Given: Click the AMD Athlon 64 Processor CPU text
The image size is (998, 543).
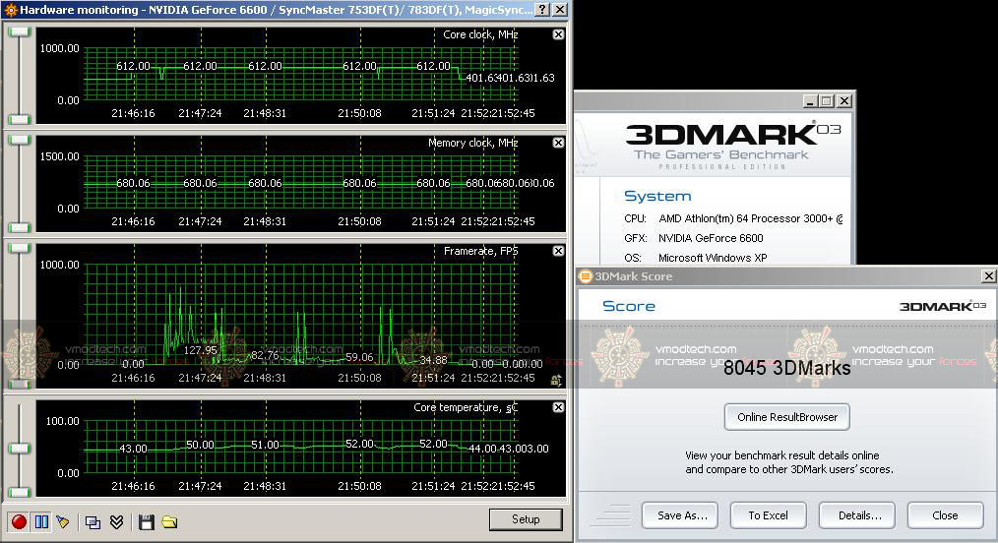Looking at the screenshot, I should [750, 218].
